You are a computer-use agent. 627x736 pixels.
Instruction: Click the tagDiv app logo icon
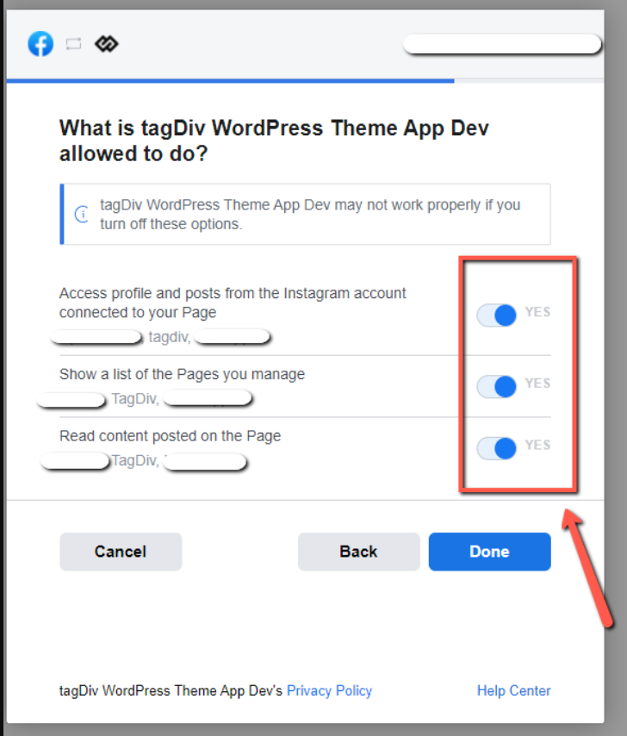107,44
